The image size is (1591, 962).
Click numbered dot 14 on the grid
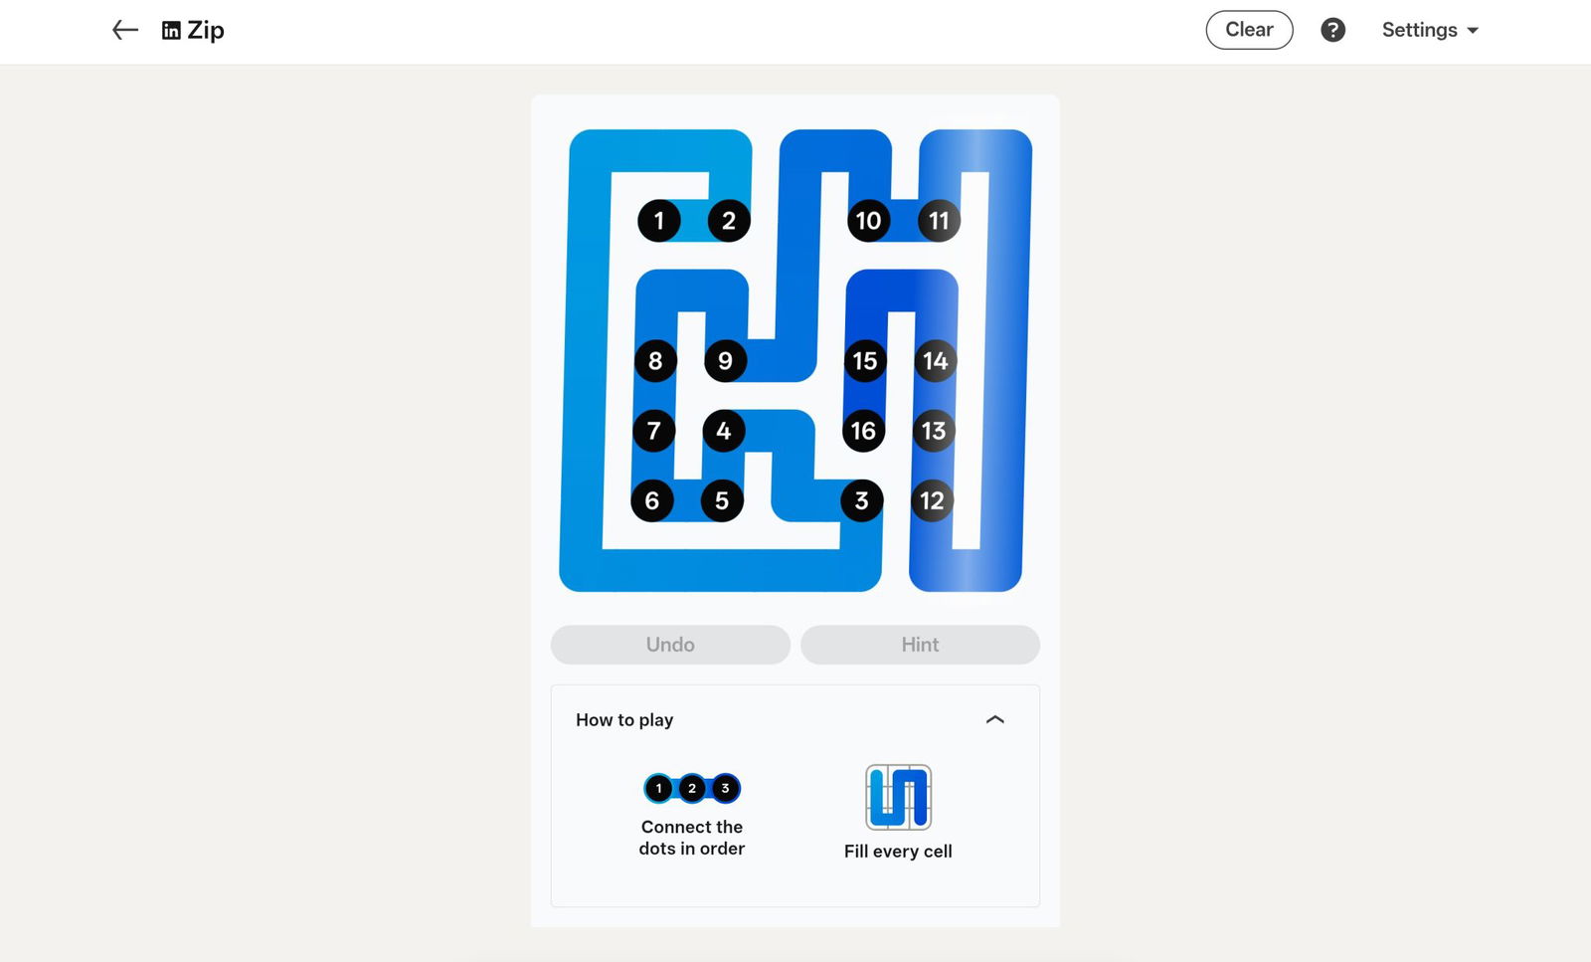935,360
